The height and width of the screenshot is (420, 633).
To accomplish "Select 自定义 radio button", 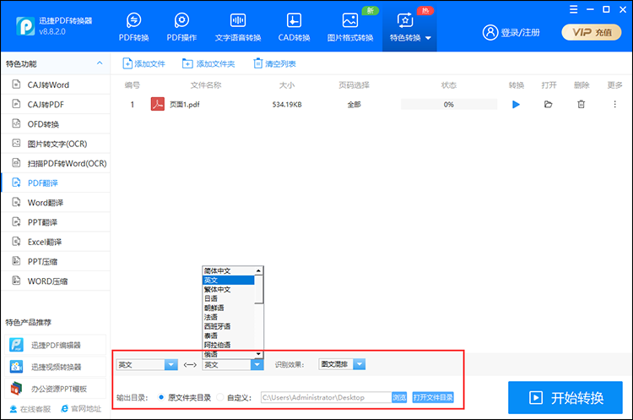I will tap(220, 397).
